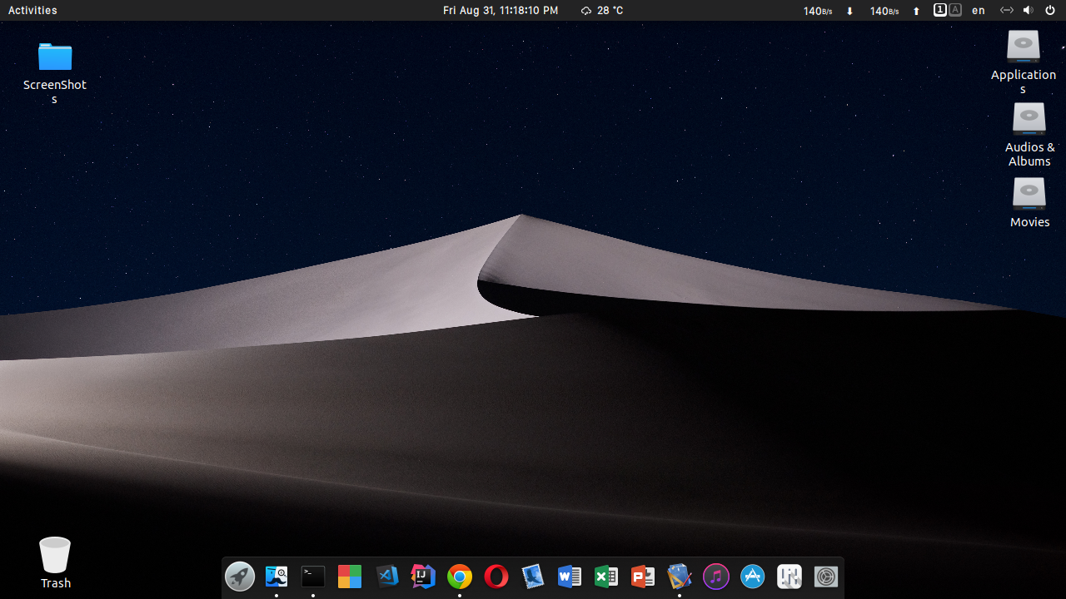Open the Launchpad rocket icon in dock
Image resolution: width=1066 pixels, height=599 pixels.
[240, 576]
